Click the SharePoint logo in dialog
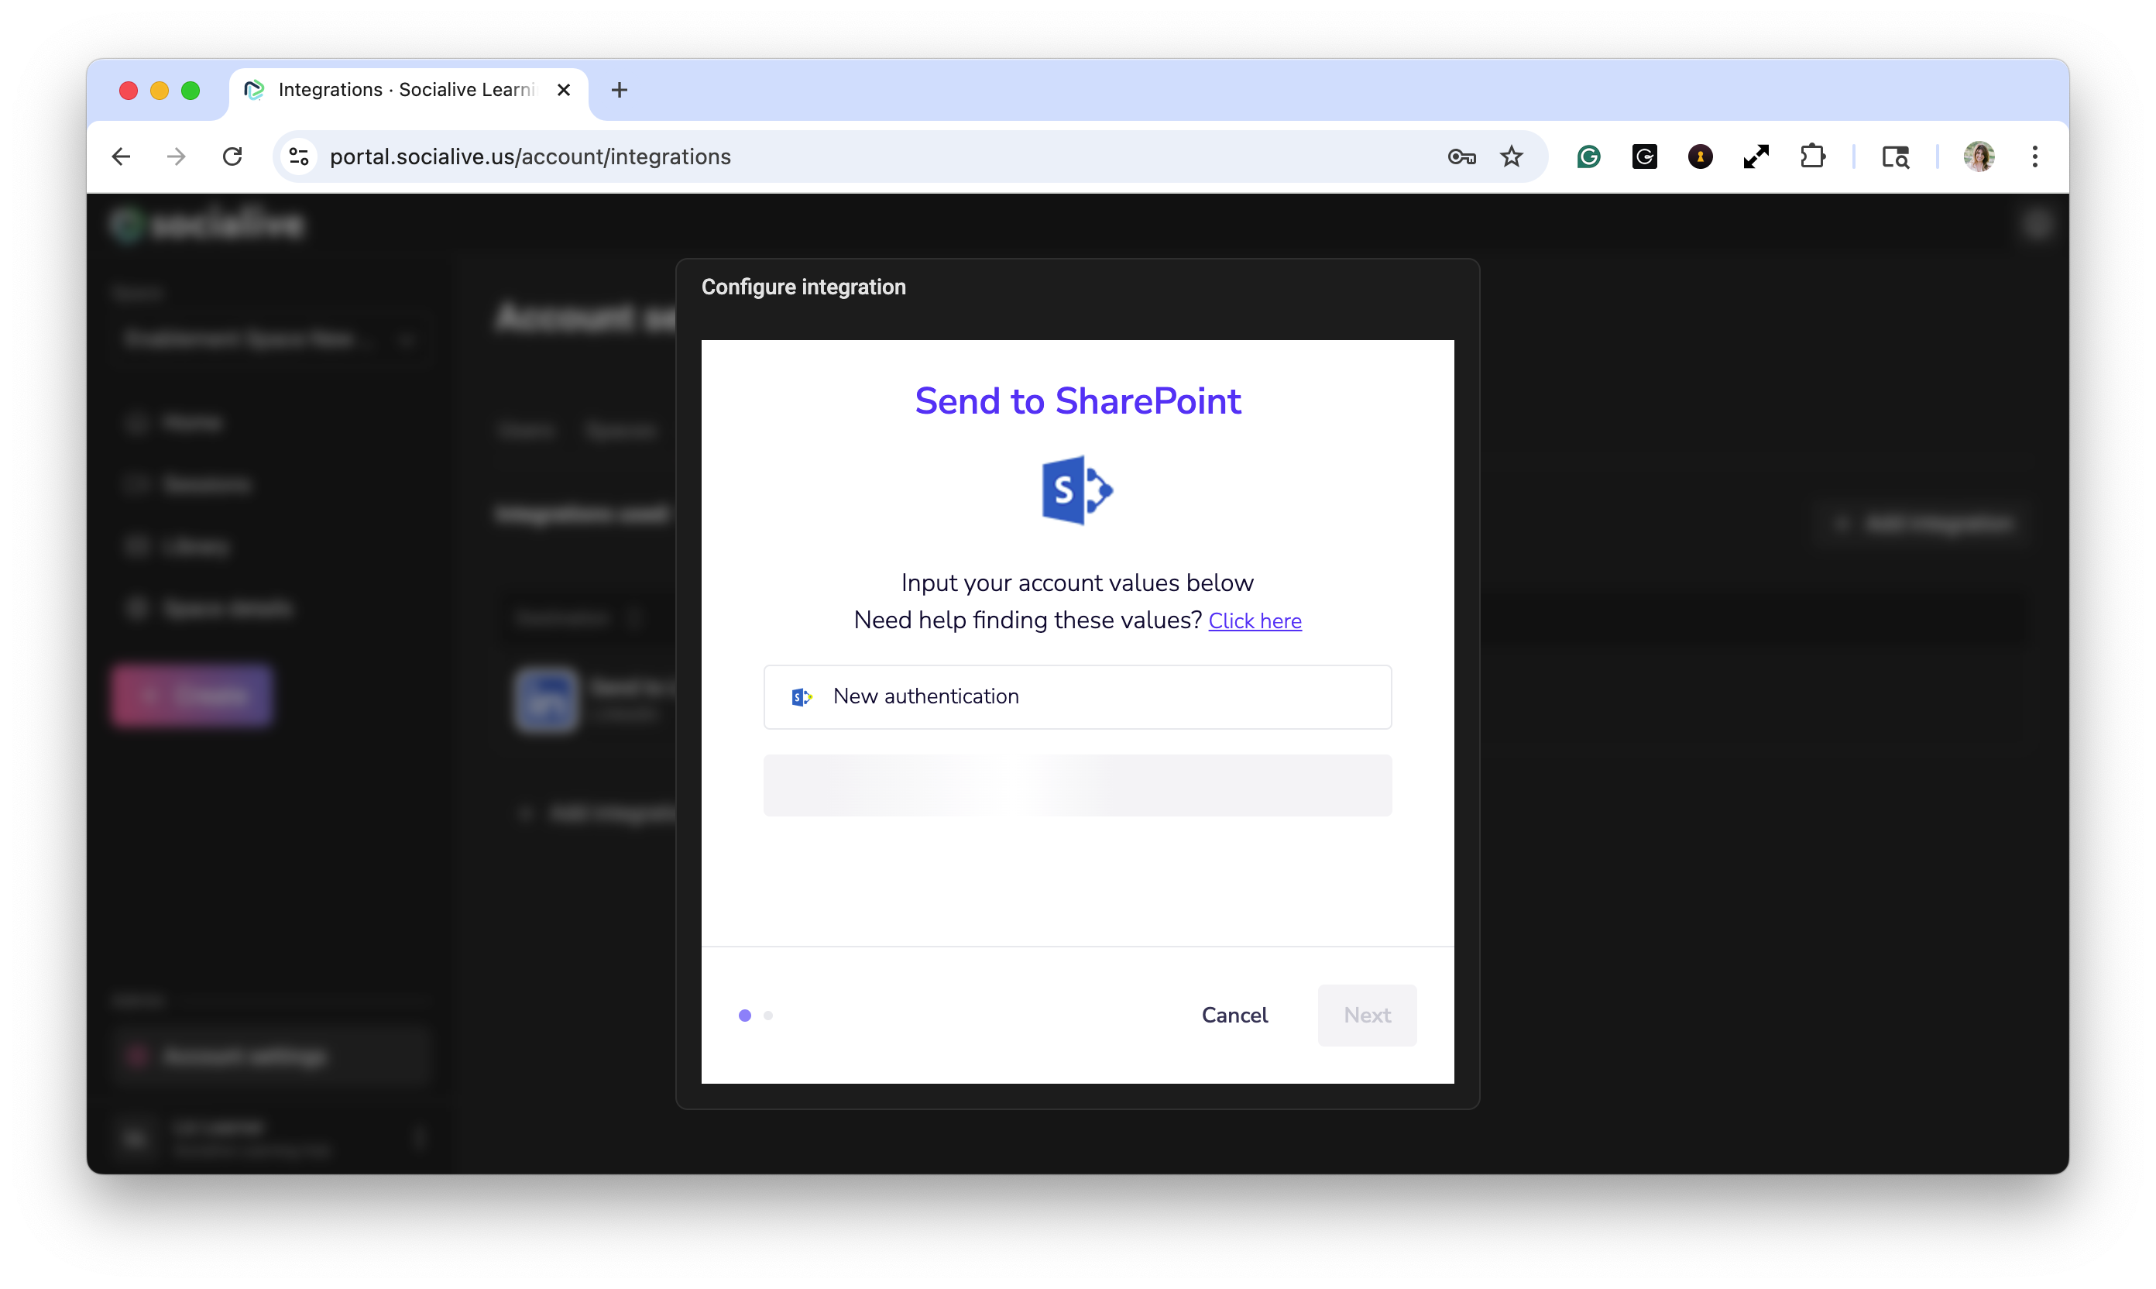Screen dimensions: 2156x1289 click(1076, 491)
